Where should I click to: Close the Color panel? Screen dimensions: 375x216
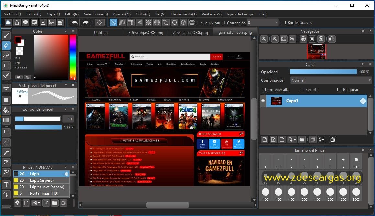point(73,31)
